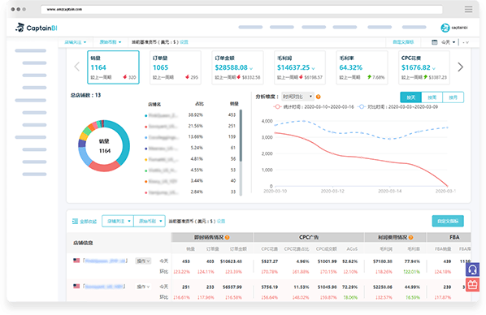Toggle the red statistics-period legend series
The image size is (486, 315).
pos(314,107)
